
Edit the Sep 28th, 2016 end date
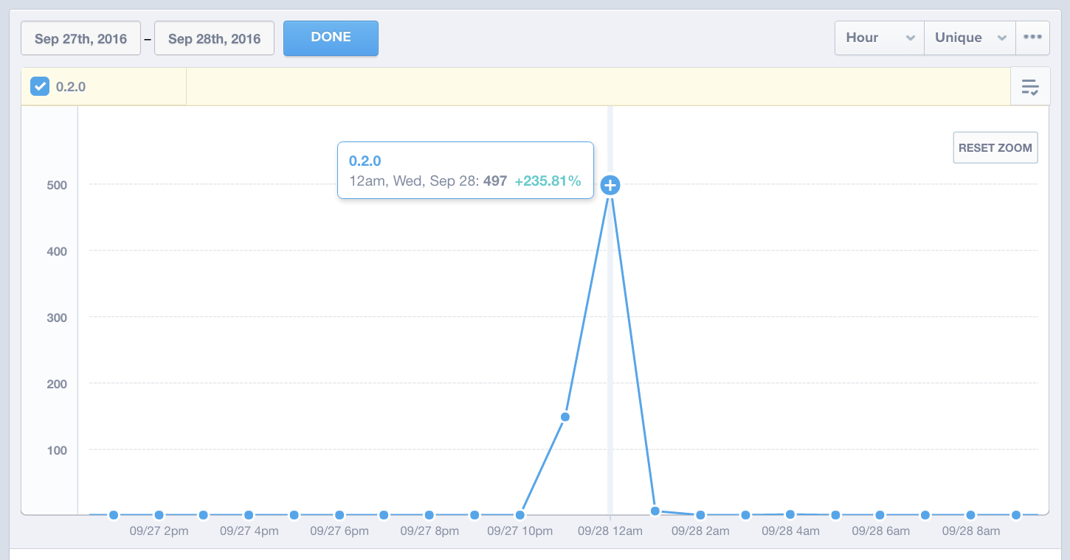coord(214,38)
